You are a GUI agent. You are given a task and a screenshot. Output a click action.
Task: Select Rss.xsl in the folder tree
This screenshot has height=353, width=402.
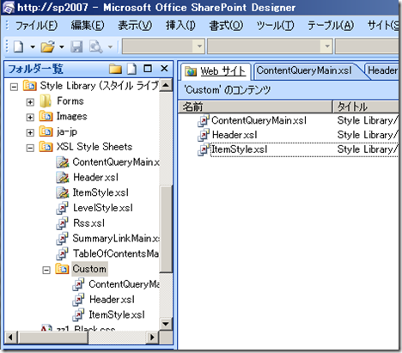(89, 223)
